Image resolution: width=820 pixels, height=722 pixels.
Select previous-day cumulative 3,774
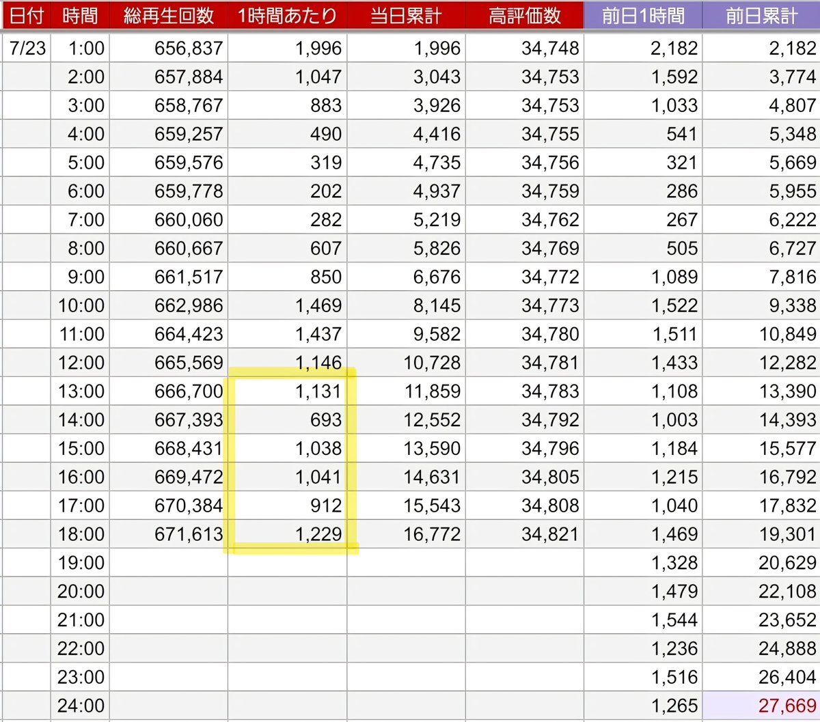coord(761,77)
